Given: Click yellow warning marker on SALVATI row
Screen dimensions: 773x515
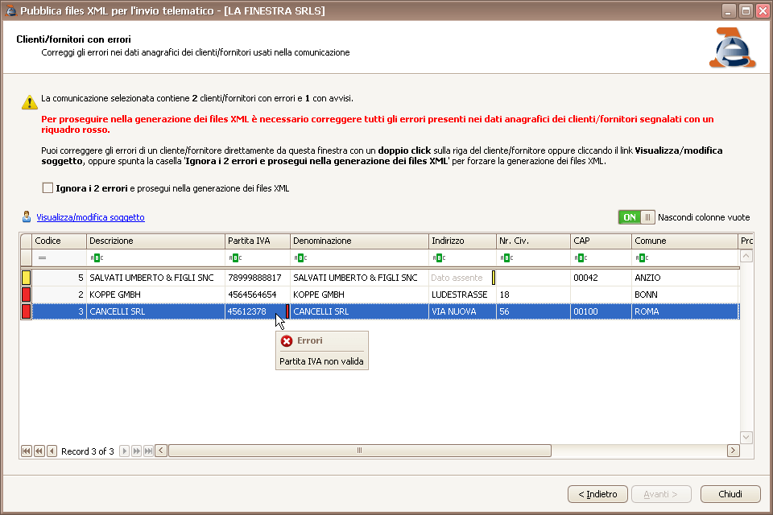Looking at the screenshot, I should coord(26,278).
